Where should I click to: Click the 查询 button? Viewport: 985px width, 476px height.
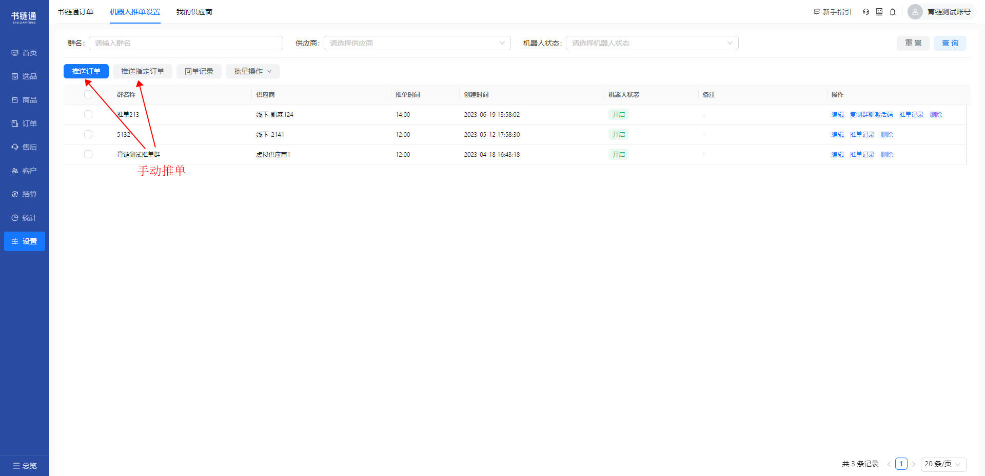950,43
